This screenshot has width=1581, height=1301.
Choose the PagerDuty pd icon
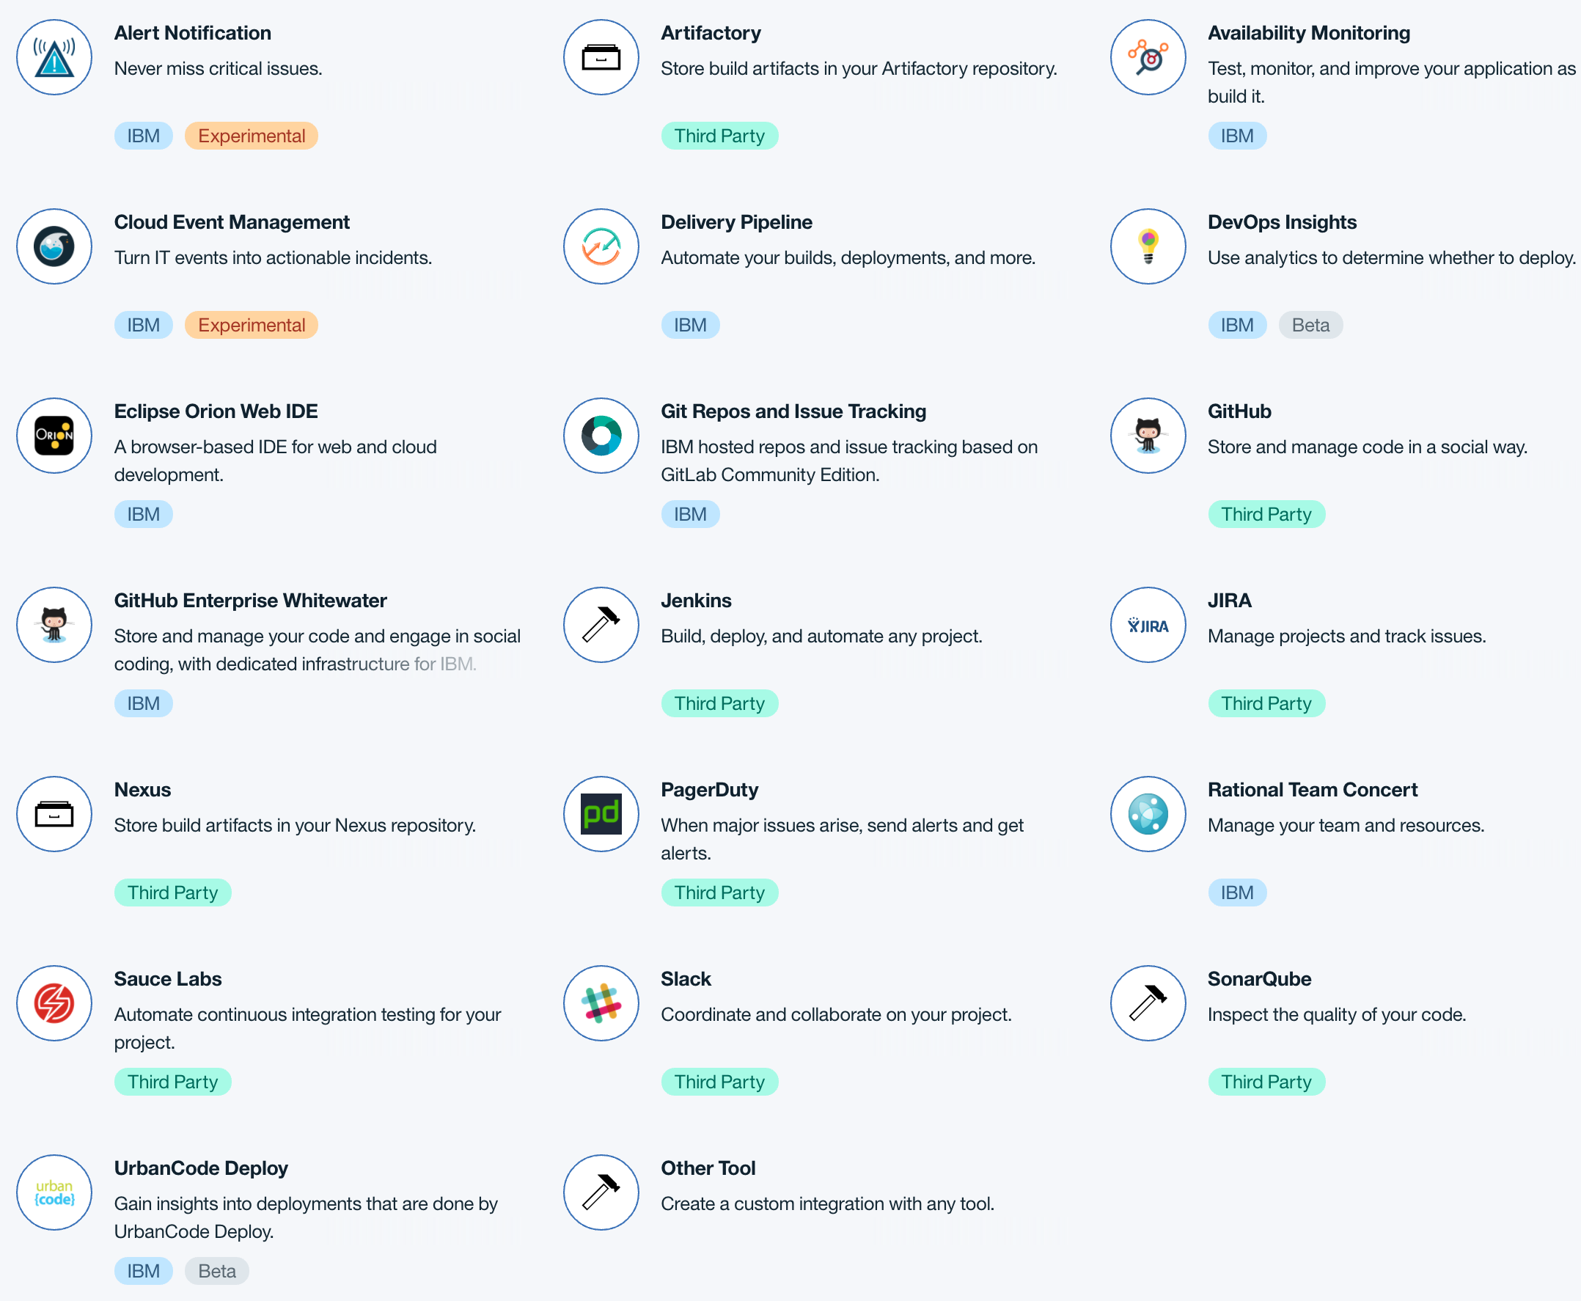601,814
